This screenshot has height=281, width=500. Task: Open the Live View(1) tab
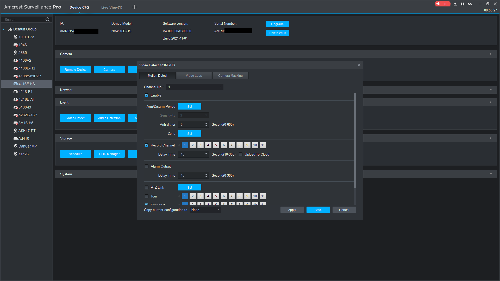[x=112, y=7]
